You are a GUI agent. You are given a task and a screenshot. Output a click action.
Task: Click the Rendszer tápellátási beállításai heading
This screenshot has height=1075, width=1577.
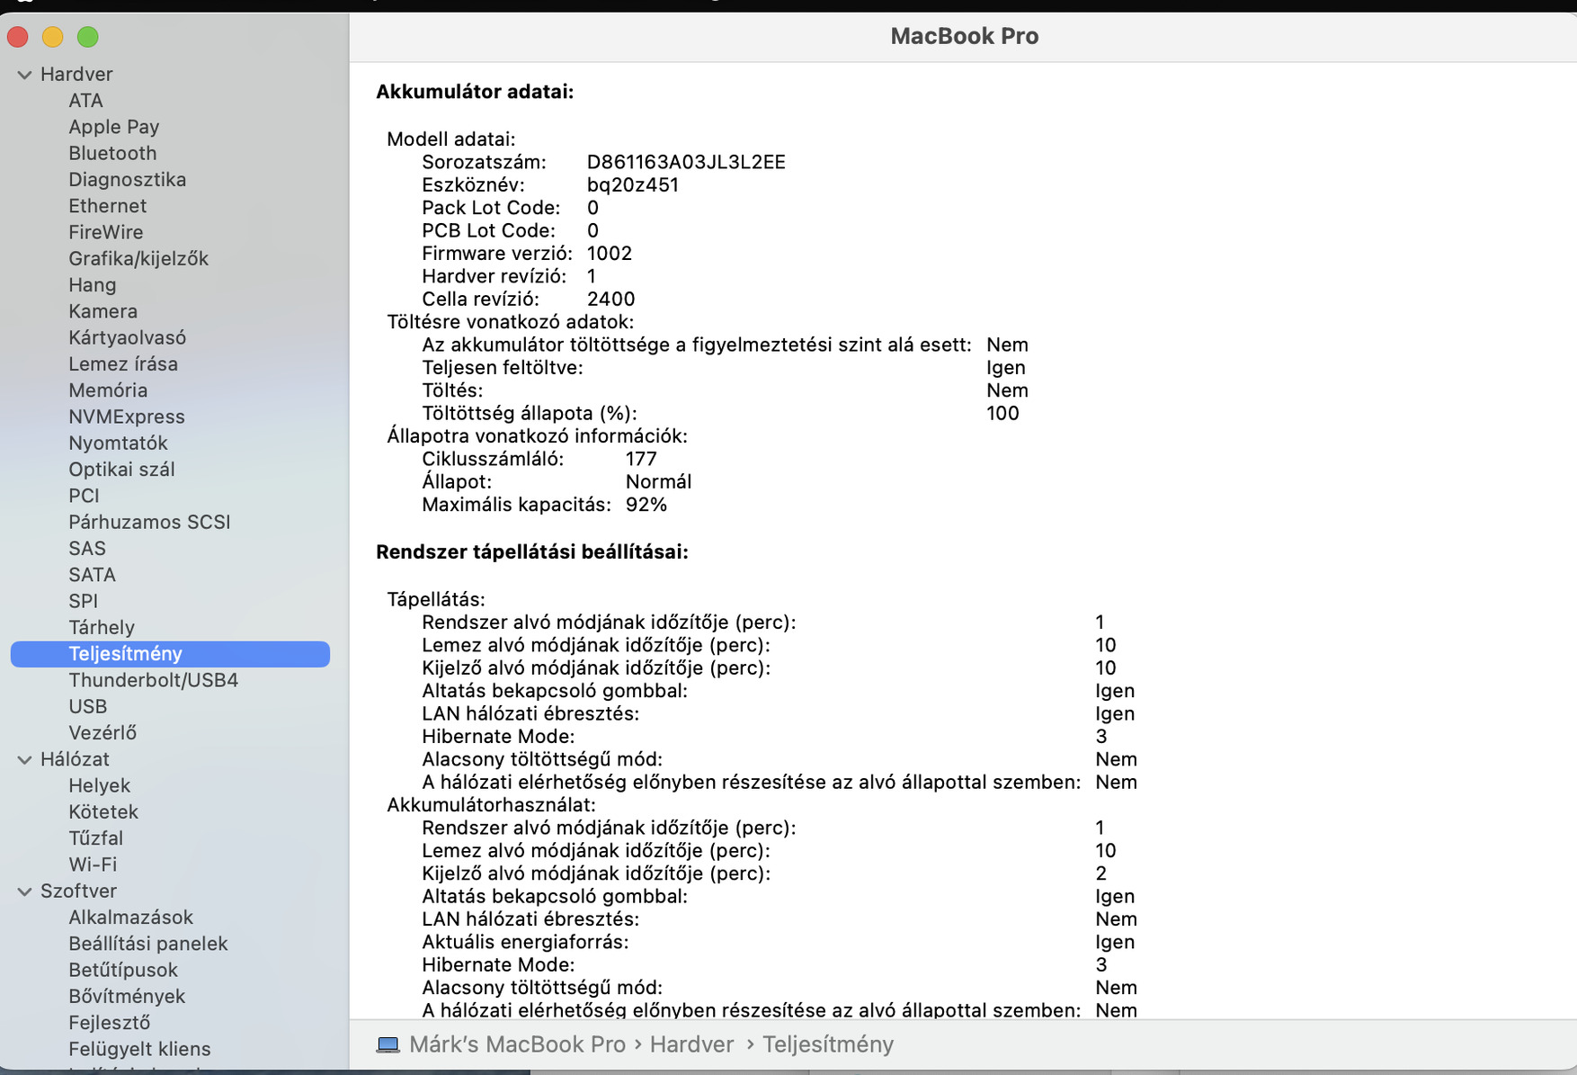click(532, 552)
